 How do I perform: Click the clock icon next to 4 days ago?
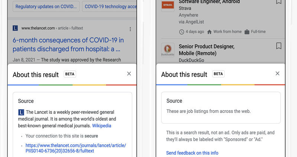[x=182, y=32]
